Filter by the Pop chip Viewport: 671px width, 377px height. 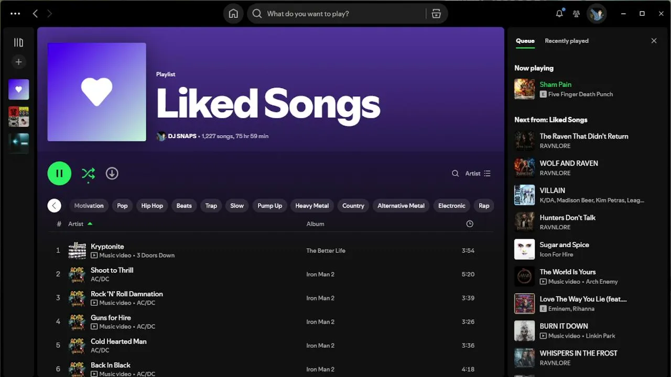pyautogui.click(x=122, y=206)
